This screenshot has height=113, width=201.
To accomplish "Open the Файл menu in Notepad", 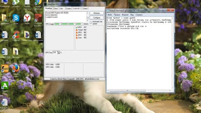I will (x=110, y=15).
